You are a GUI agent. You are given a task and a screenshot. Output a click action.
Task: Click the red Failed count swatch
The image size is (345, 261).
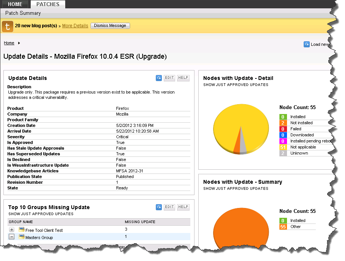(x=283, y=129)
